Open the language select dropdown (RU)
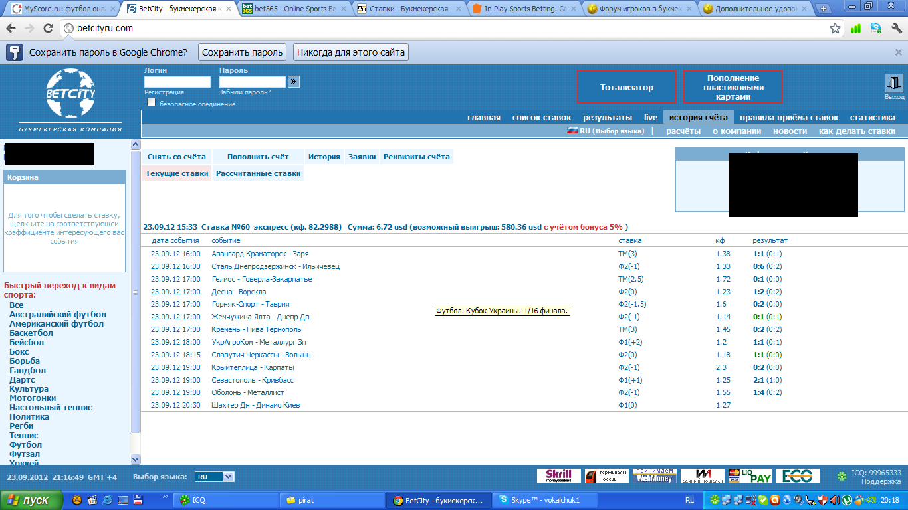The height and width of the screenshot is (510, 908). pos(215,477)
